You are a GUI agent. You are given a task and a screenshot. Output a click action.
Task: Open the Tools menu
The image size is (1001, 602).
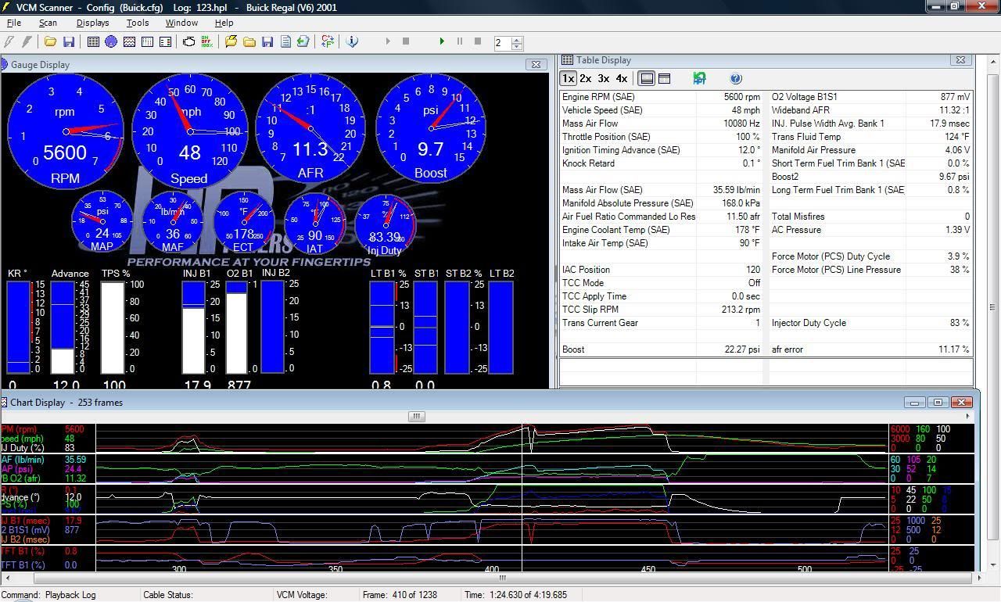(138, 23)
